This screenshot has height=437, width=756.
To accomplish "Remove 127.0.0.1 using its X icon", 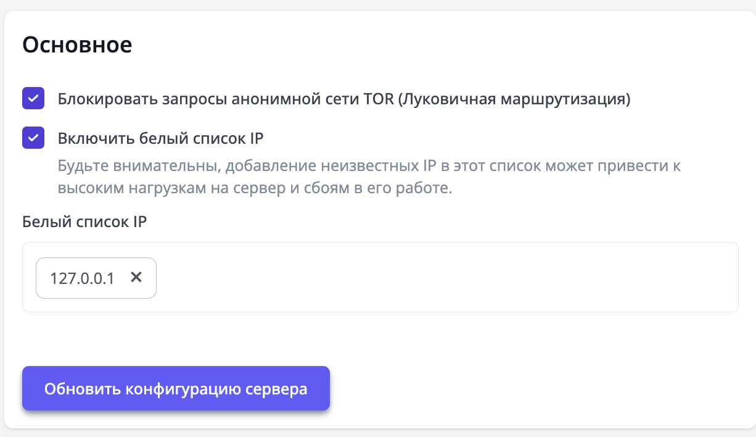I will tap(136, 278).
